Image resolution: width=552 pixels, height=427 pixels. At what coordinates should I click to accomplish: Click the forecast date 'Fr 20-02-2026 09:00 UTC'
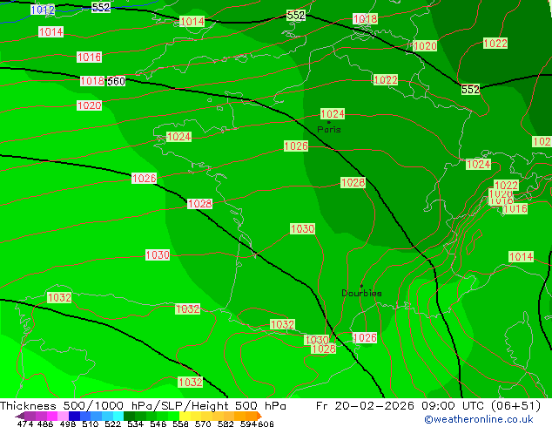point(401,406)
